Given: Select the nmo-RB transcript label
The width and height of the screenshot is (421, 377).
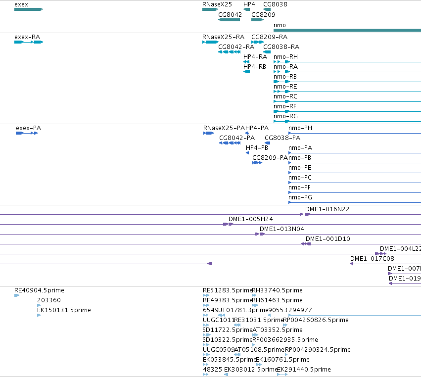Looking at the screenshot, I should [285, 77].
